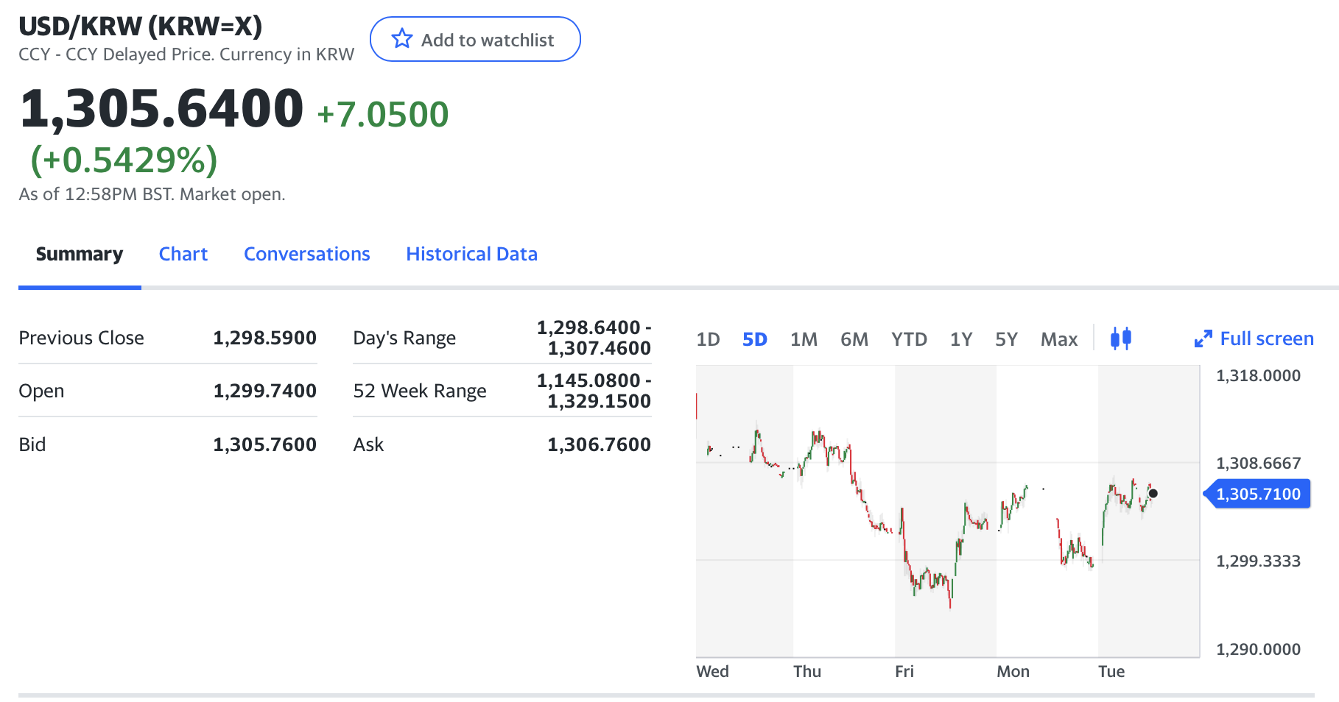This screenshot has width=1339, height=702.
Task: Click the Day's Range label
Action: tap(404, 338)
